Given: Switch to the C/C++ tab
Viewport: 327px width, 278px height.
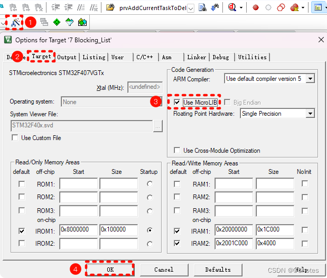Looking at the screenshot, I should [x=145, y=57].
